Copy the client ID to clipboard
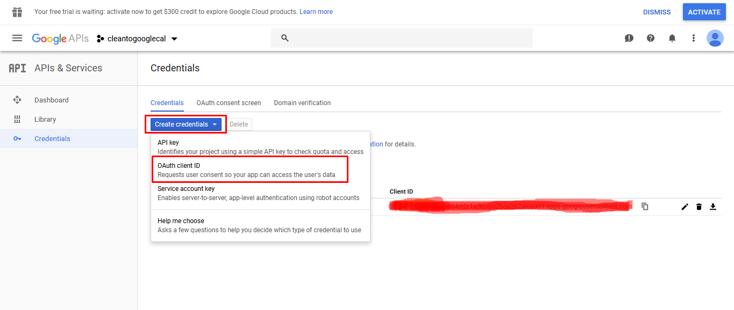The width and height of the screenshot is (734, 310). [x=645, y=206]
